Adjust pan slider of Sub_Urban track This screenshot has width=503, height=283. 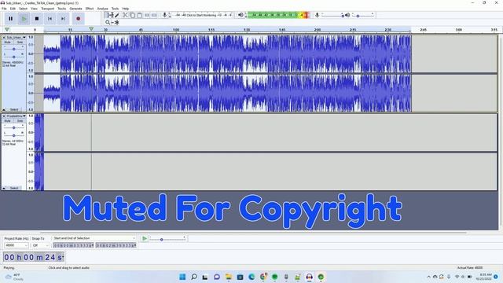coord(13,57)
